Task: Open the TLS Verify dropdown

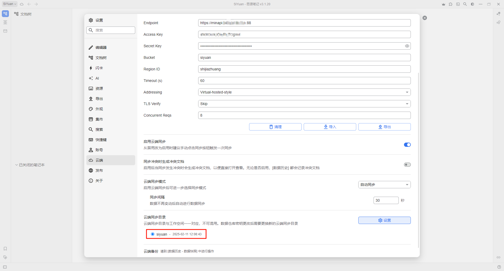Action: pyautogui.click(x=304, y=104)
